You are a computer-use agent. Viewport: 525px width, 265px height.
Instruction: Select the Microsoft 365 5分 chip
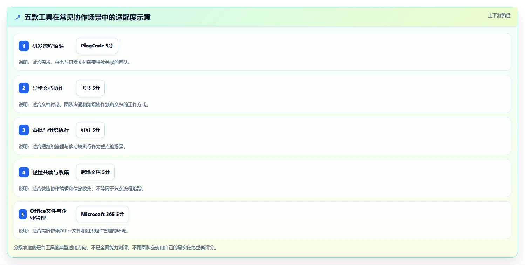[102, 214]
